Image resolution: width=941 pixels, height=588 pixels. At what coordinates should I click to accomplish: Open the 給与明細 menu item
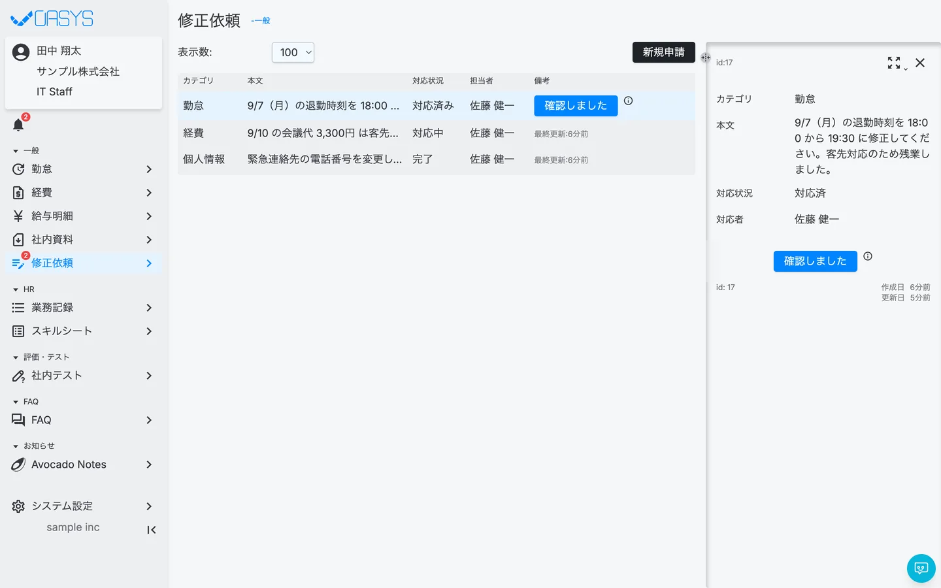[84, 216]
